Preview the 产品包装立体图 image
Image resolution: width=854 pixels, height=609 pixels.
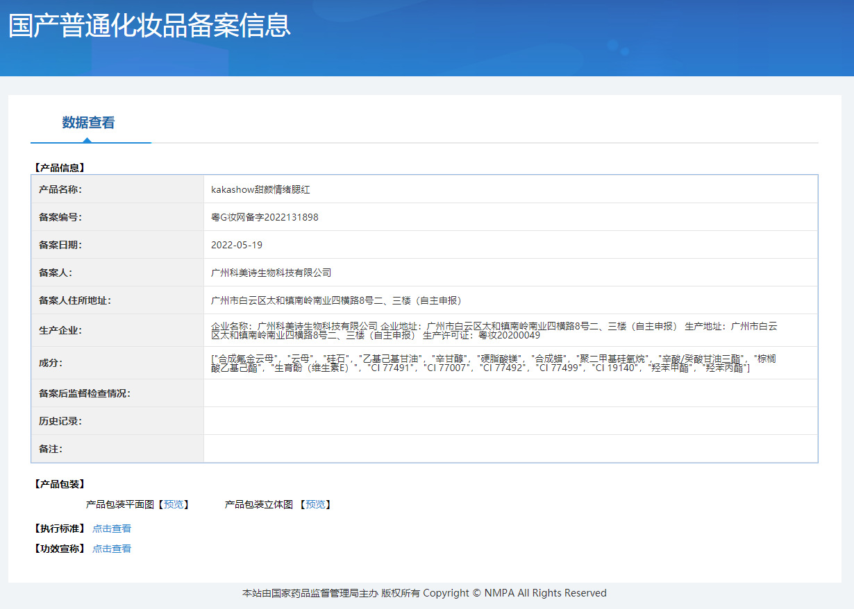315,504
